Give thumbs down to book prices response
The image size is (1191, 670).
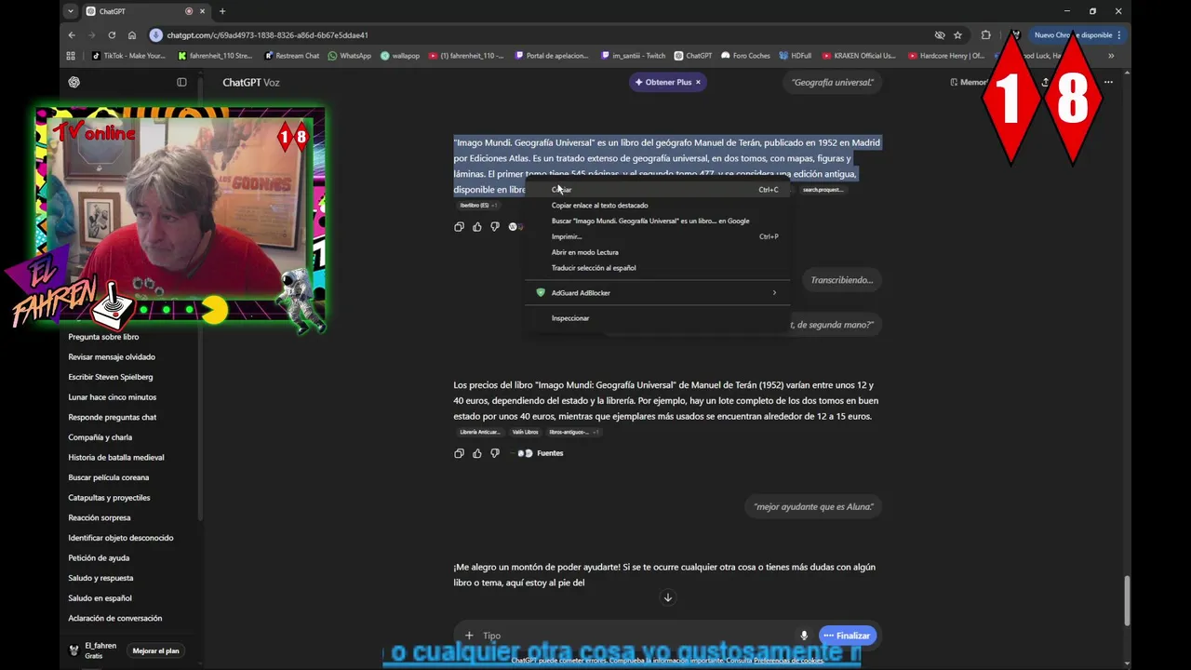pos(495,453)
